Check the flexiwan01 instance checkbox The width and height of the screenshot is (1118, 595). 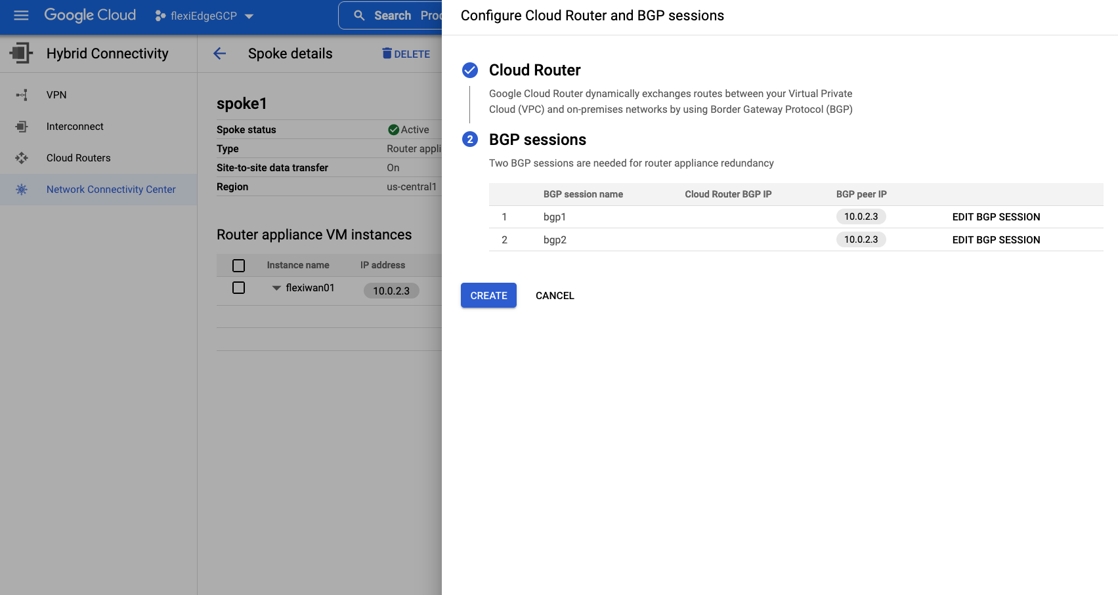pos(239,288)
